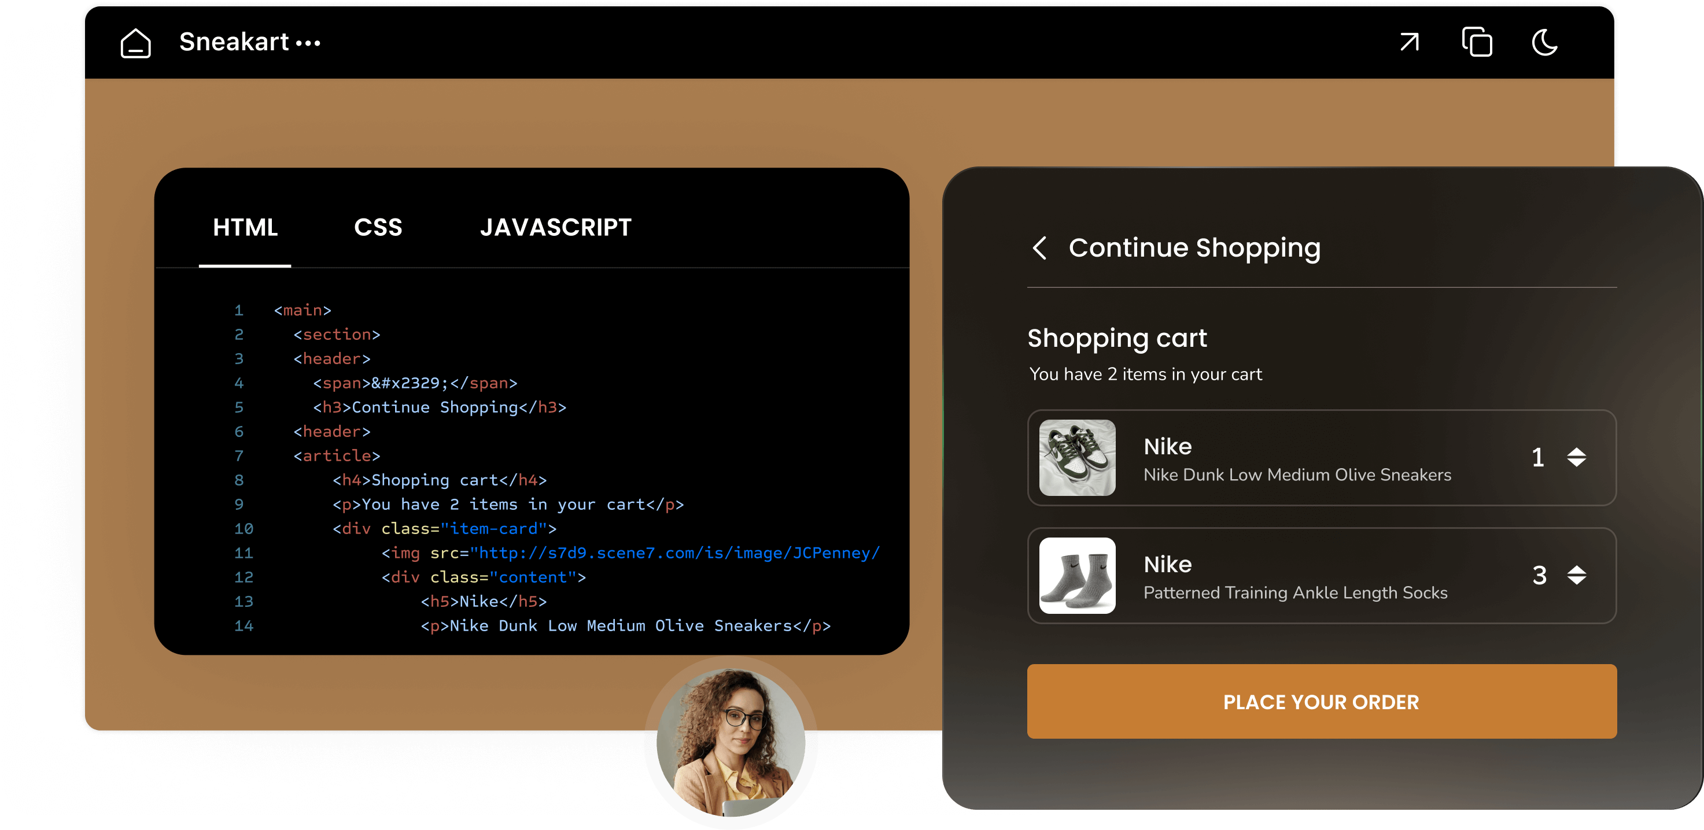
Task: Adjust quantity stepper for Ankle Length Socks
Action: [x=1576, y=575]
